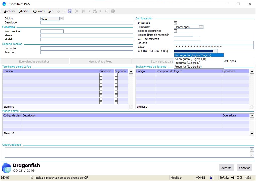
Task: Open the Acciones menu
Action: tap(38, 11)
